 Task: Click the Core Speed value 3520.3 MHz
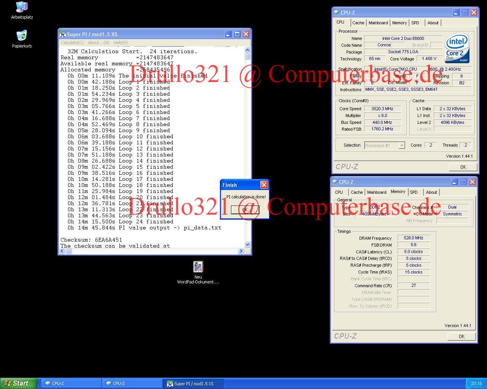coord(382,109)
